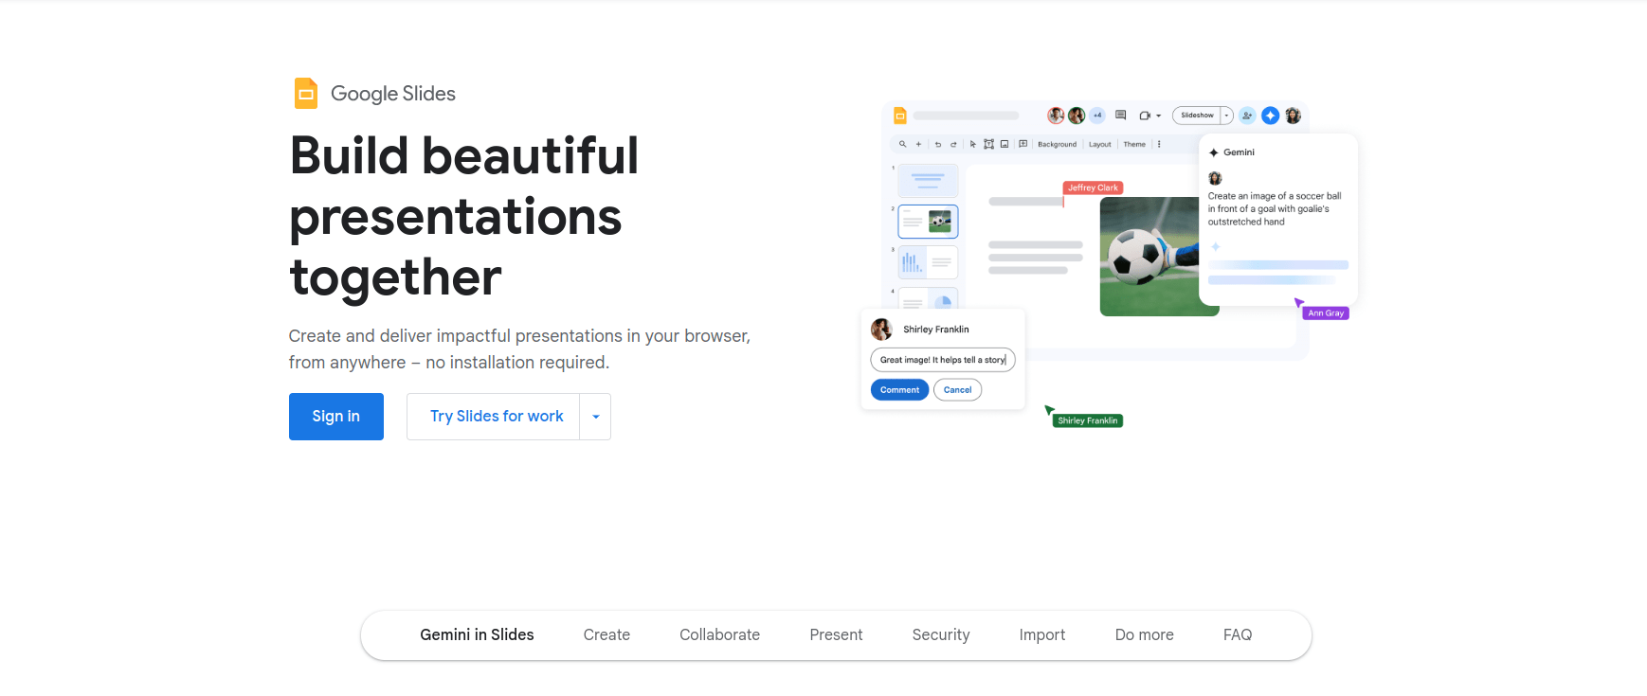Image resolution: width=1647 pixels, height=696 pixels.
Task: Click the blue Gemini star button in the header
Action: [x=1271, y=116]
